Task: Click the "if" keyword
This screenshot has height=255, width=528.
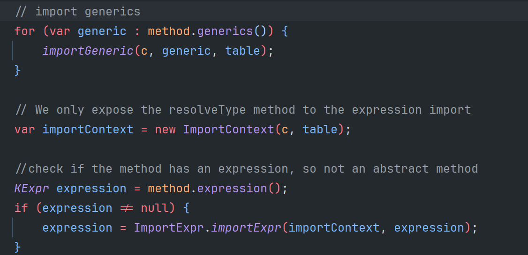Action: (x=21, y=208)
